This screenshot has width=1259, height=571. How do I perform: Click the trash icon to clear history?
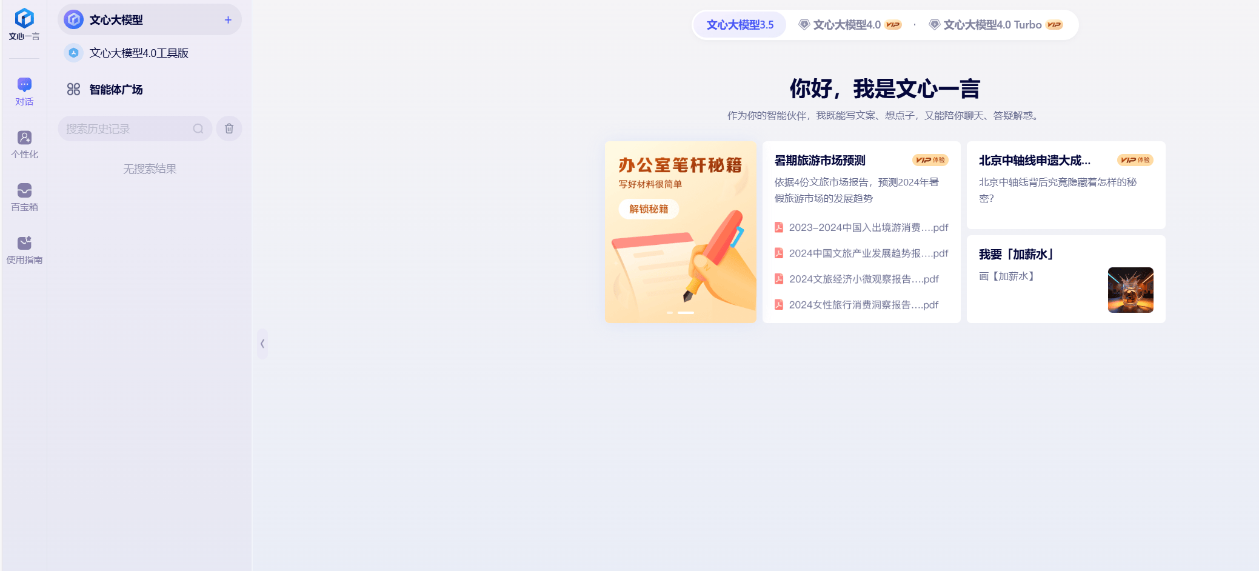point(229,129)
